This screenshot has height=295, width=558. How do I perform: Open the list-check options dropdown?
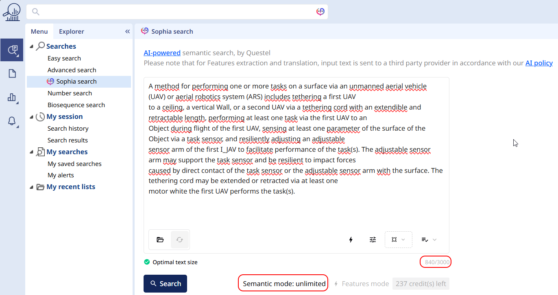[x=429, y=240]
